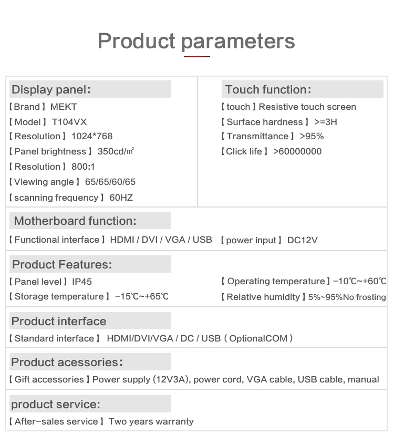Click the Product acessories header

90,362
